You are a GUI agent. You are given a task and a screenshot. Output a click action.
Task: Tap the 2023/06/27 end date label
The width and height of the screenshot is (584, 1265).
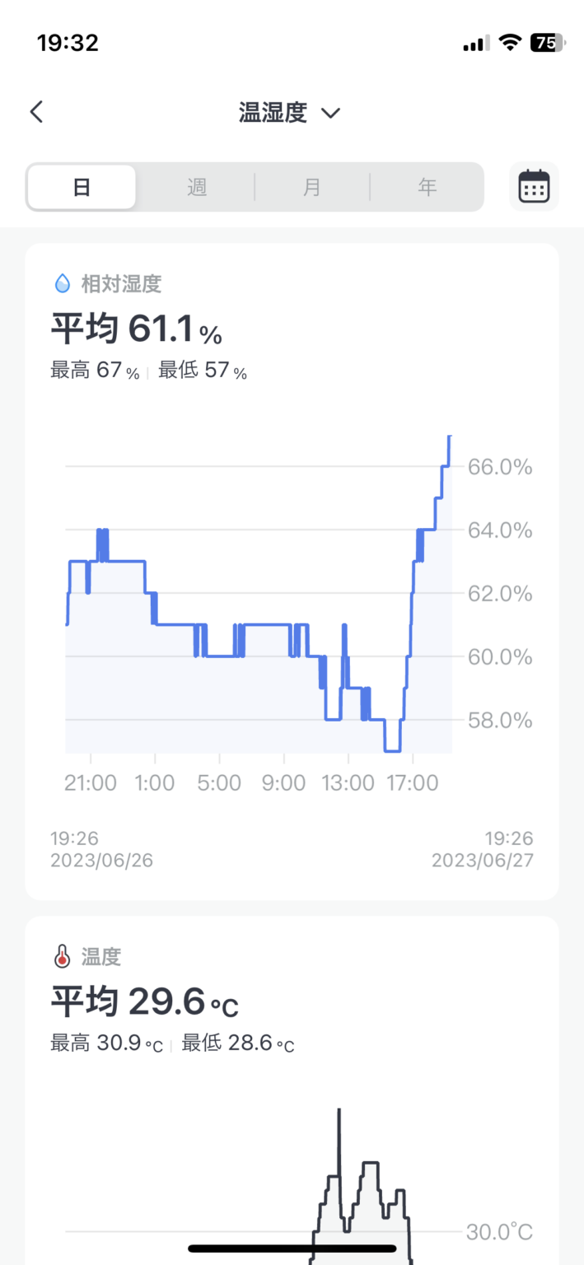click(483, 861)
